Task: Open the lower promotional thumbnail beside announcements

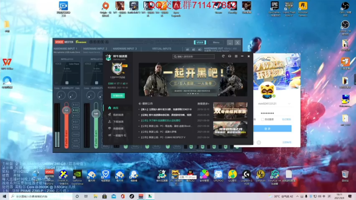Action: (230, 129)
